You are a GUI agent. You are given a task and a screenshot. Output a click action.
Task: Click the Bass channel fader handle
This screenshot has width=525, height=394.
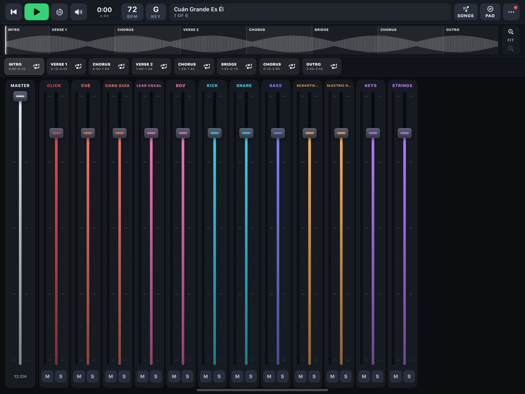[x=278, y=133]
